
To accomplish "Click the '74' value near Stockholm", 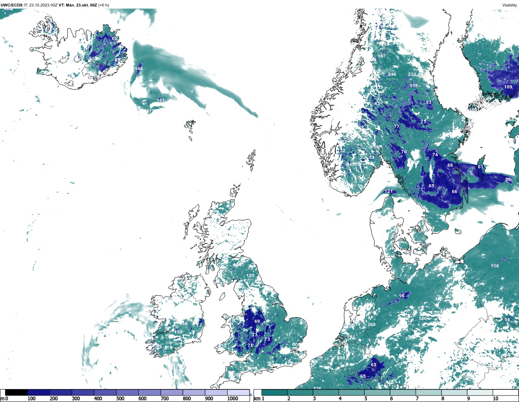I will click(x=435, y=155).
